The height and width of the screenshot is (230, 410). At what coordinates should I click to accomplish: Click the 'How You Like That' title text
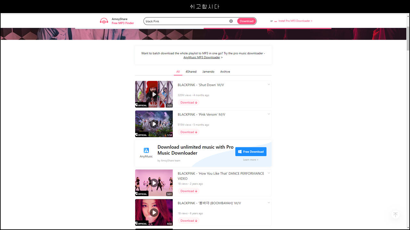221,176
